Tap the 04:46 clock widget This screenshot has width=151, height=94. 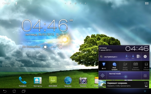click(45, 25)
